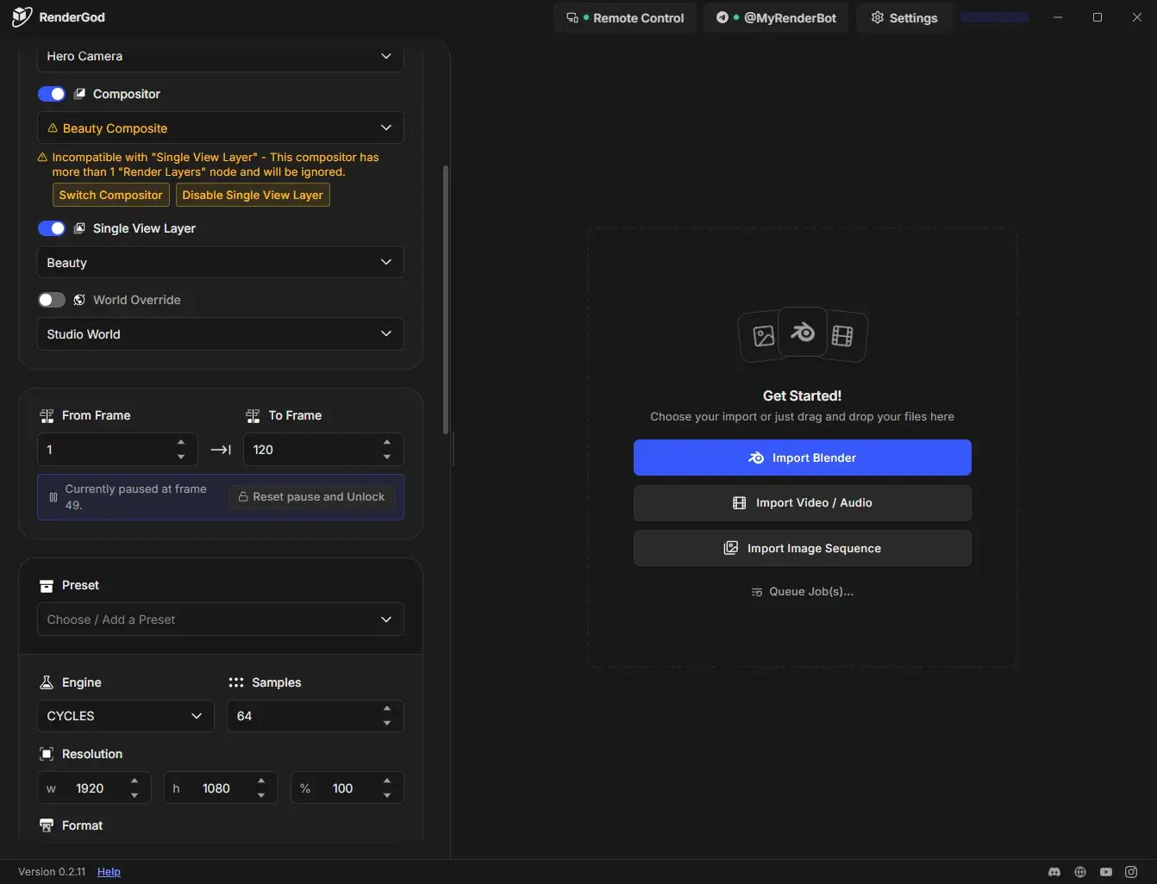Click the film strip icon in drop zone
1157x884 pixels.
pyautogui.click(x=842, y=336)
